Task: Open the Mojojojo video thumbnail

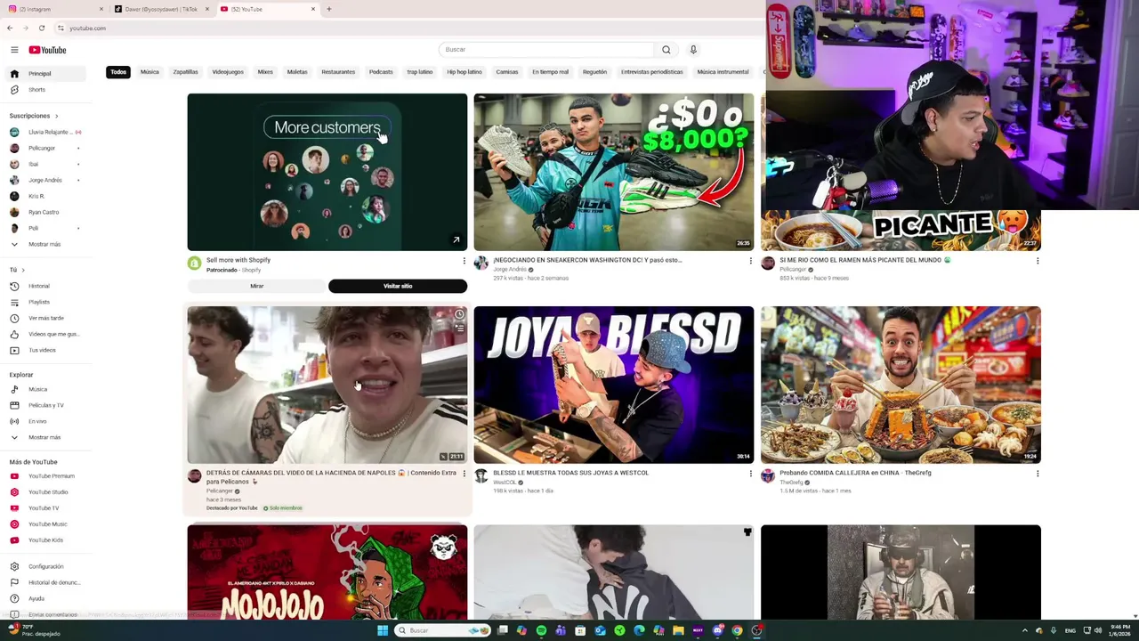Action: pyautogui.click(x=327, y=572)
